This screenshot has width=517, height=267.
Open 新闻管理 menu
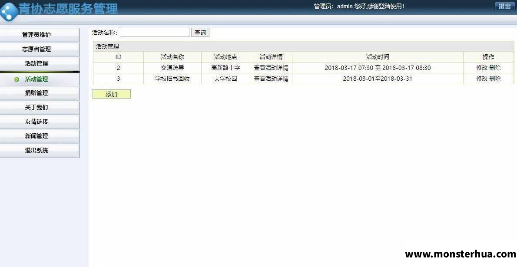point(40,136)
